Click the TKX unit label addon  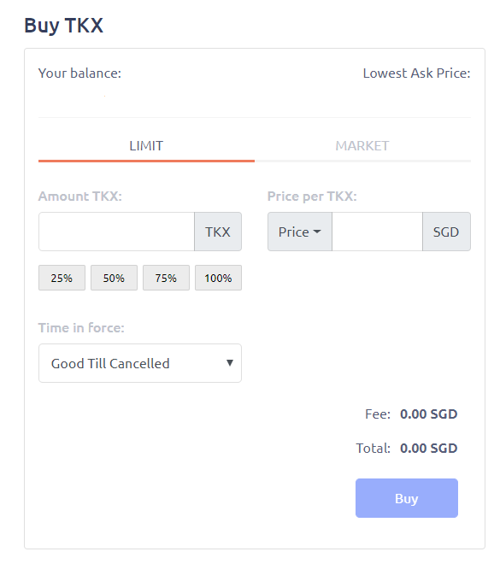click(218, 232)
